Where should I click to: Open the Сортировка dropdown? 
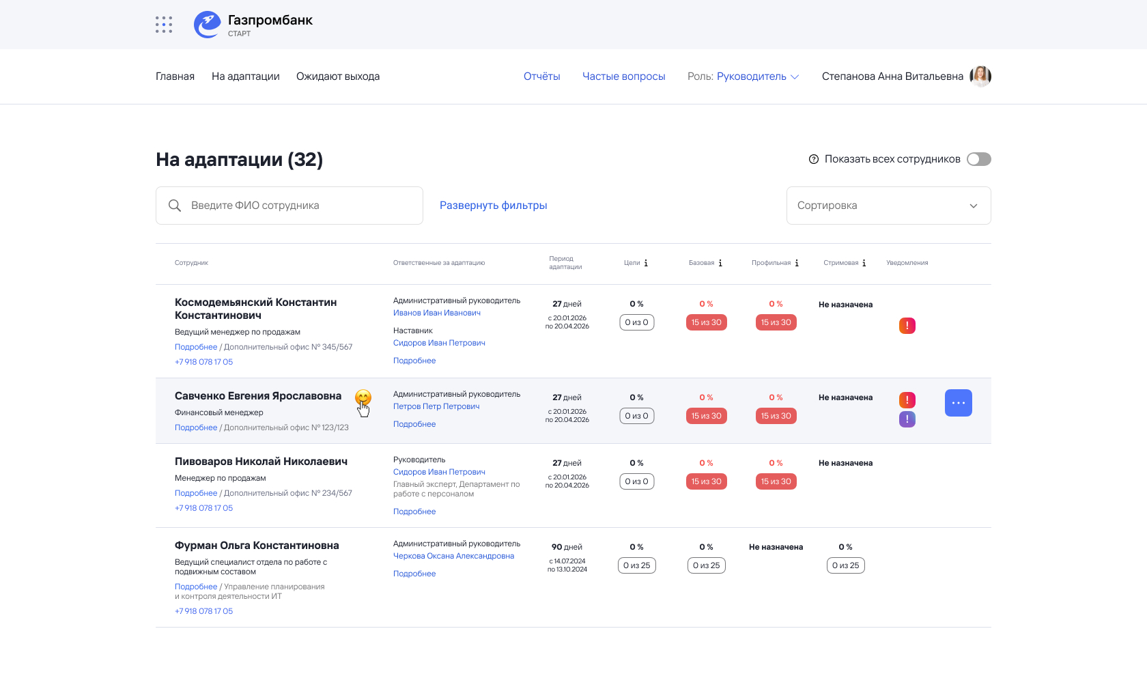pyautogui.click(x=888, y=206)
